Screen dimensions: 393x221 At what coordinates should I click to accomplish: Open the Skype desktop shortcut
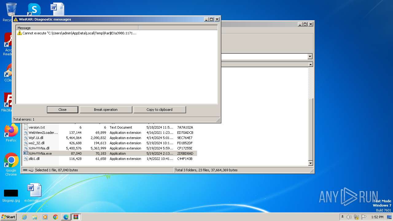[x=34, y=10]
